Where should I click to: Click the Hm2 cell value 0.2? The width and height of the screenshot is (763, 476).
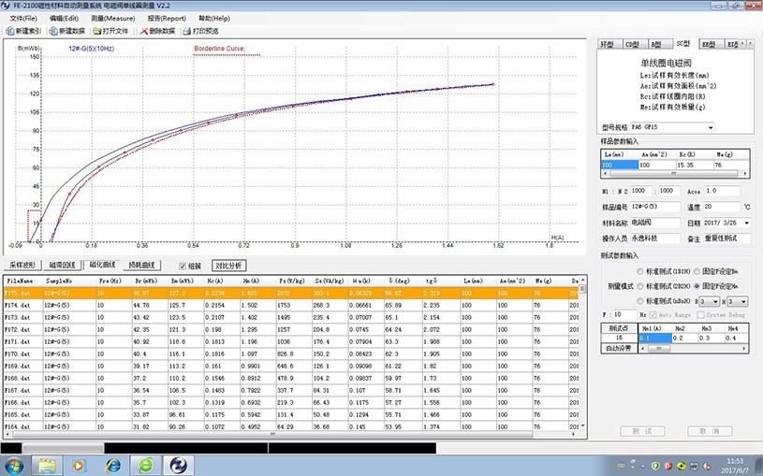click(687, 338)
